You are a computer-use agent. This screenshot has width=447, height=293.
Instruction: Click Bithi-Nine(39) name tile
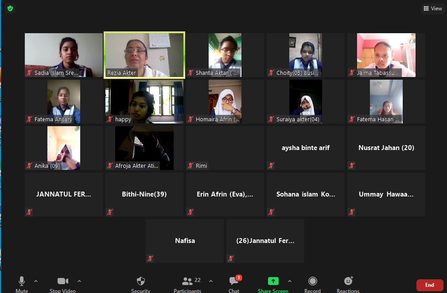pos(144,194)
